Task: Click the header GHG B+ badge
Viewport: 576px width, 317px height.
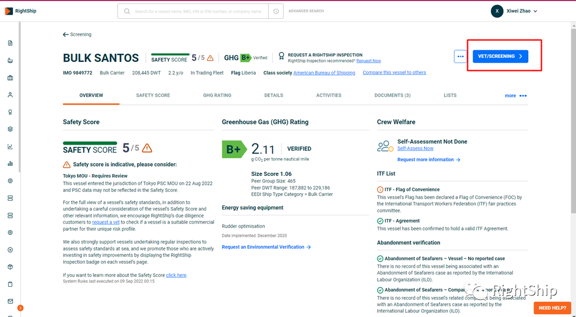Action: (x=246, y=58)
